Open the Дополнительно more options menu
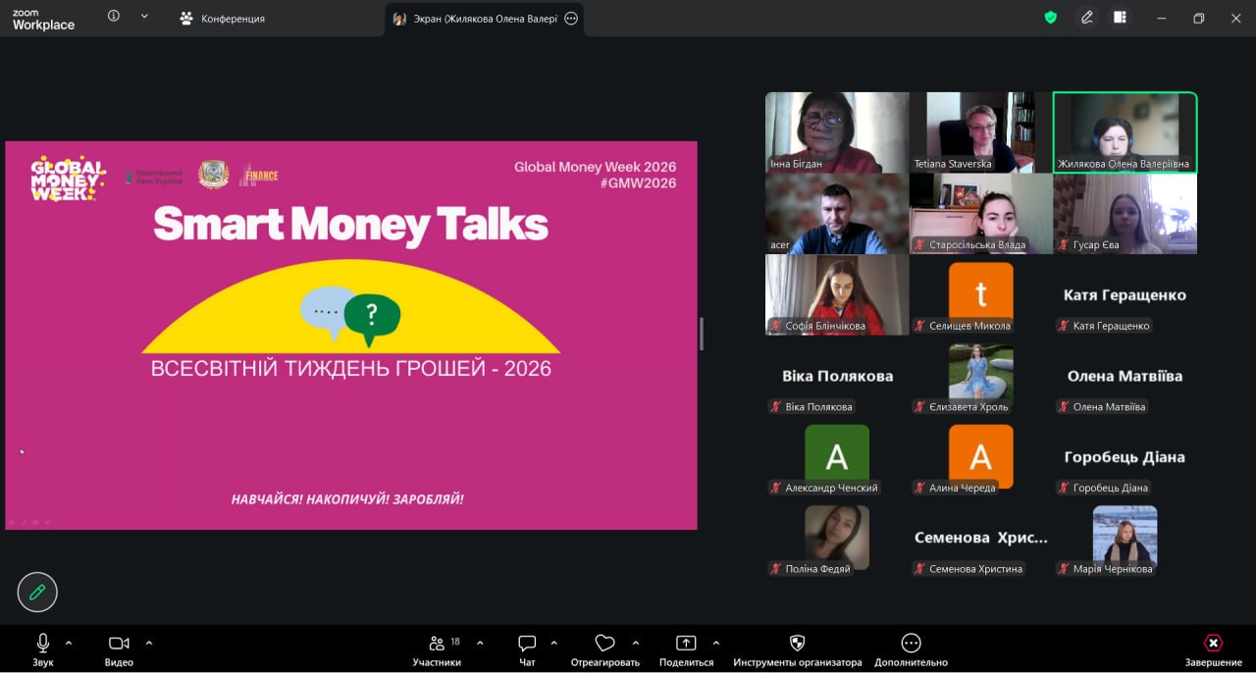Image resolution: width=1256 pixels, height=673 pixels. (x=911, y=649)
